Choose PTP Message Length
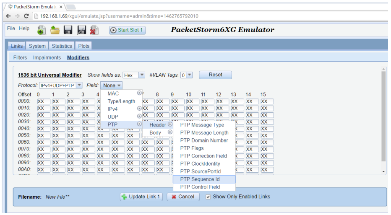 click(x=204, y=132)
